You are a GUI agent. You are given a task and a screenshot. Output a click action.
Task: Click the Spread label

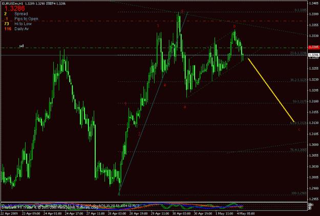pos(21,14)
